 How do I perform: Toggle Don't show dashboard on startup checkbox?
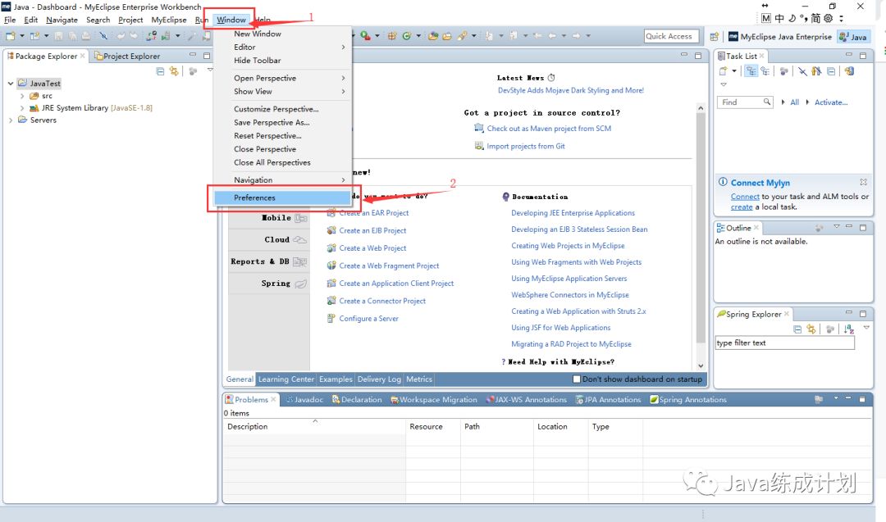(x=577, y=379)
